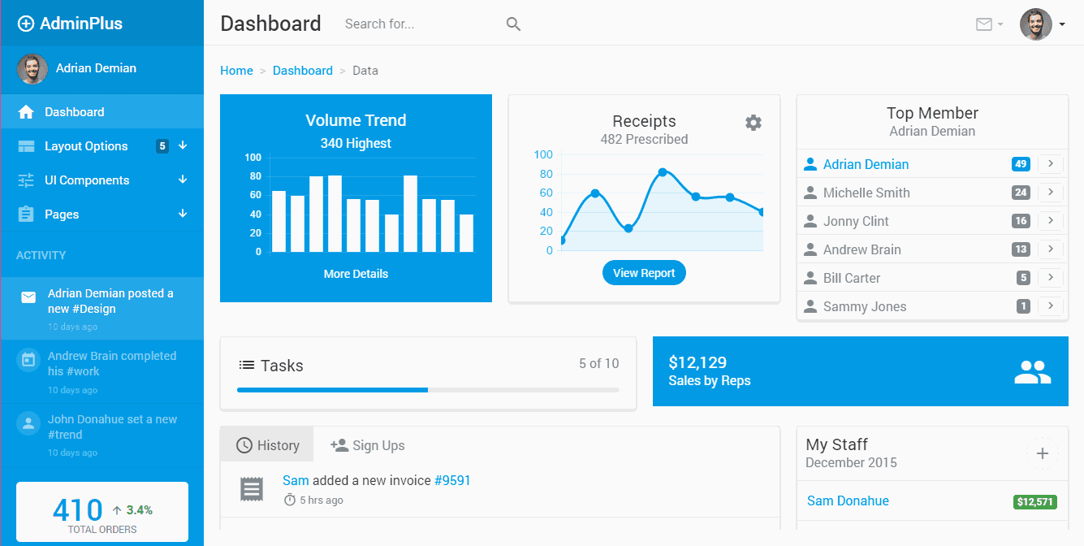Add new staff with plus button
The width and height of the screenshot is (1084, 546).
1043,453
